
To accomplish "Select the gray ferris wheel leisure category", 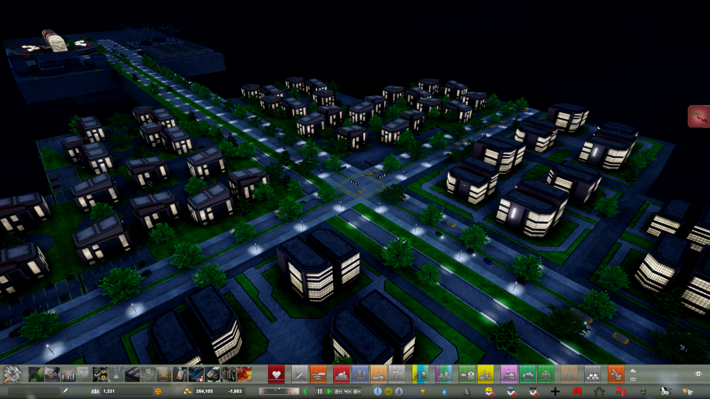I will 397,374.
